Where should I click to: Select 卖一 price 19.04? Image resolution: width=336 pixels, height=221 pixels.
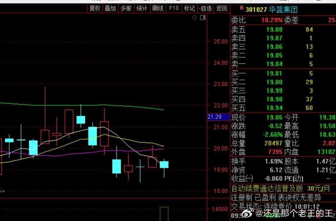[274, 64]
